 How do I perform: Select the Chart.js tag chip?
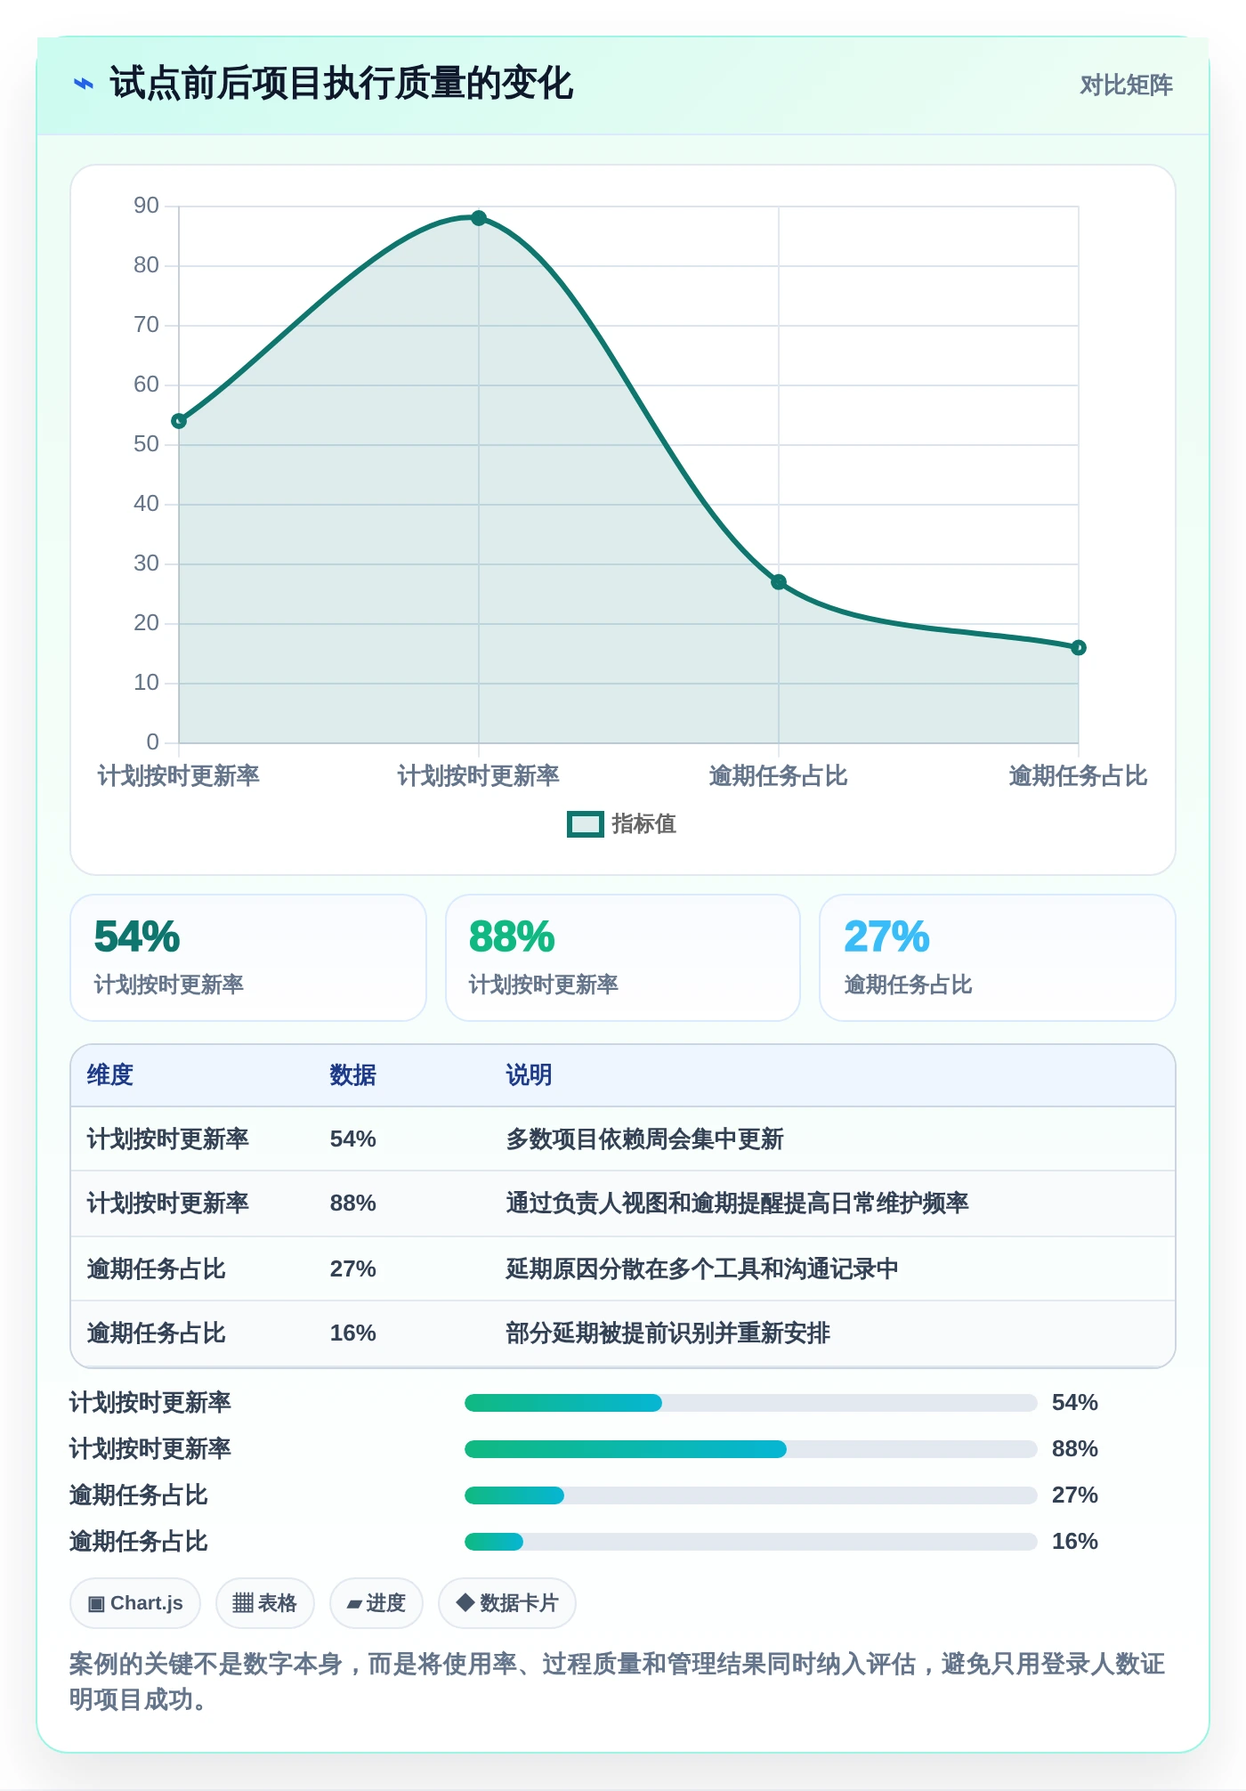tap(135, 1603)
